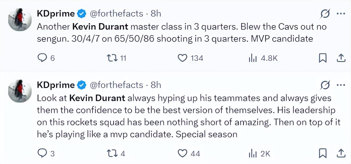The height and width of the screenshot is (164, 351).
Task: Click Grok icon on first tweet
Action: (x=325, y=14)
